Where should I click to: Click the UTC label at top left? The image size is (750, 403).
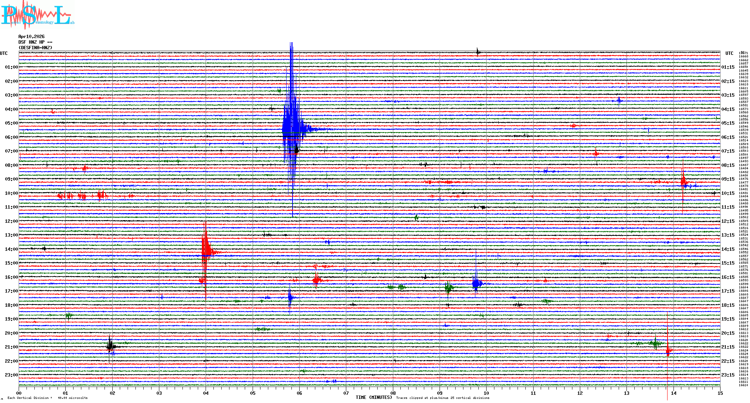(x=4, y=53)
